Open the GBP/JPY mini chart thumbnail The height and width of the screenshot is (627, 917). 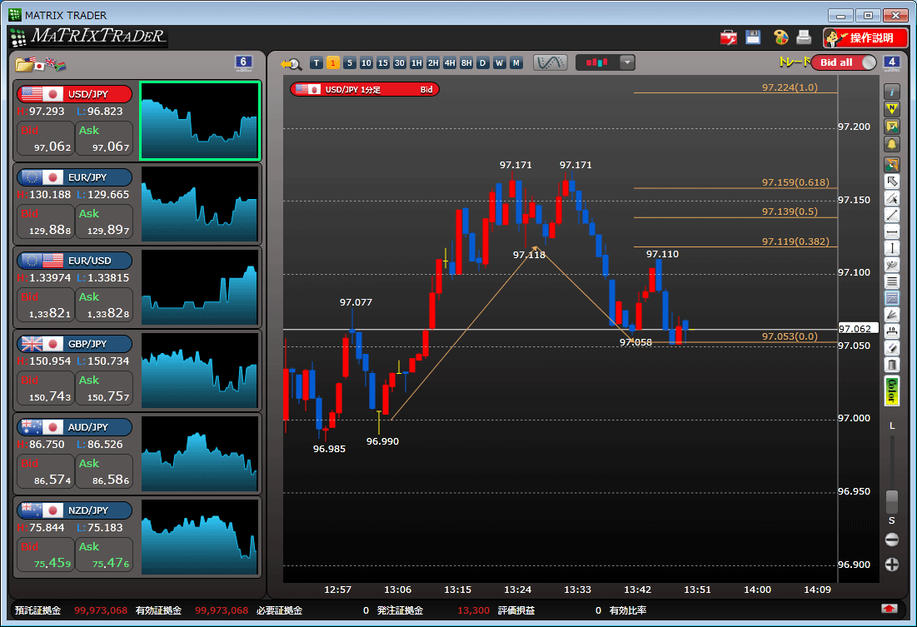pyautogui.click(x=200, y=371)
